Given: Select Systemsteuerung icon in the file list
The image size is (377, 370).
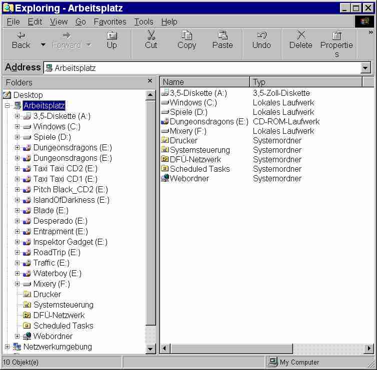Looking at the screenshot, I should click(165, 150).
